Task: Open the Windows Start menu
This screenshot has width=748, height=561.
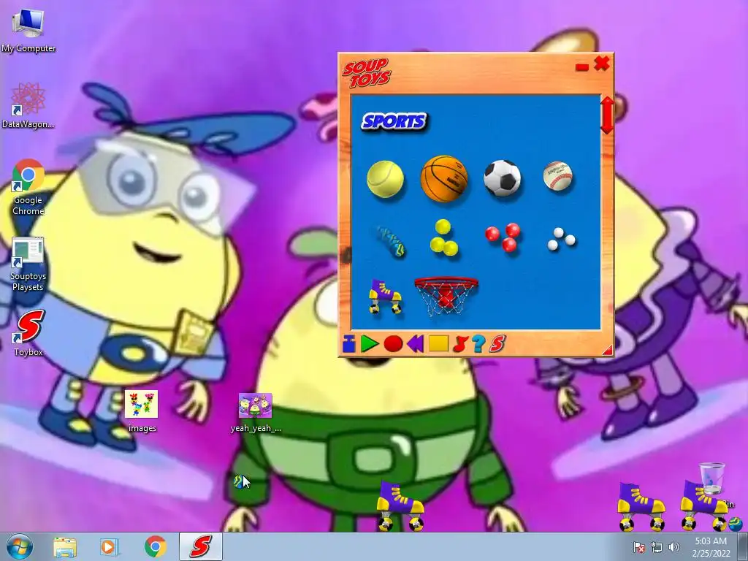Action: pyautogui.click(x=19, y=546)
